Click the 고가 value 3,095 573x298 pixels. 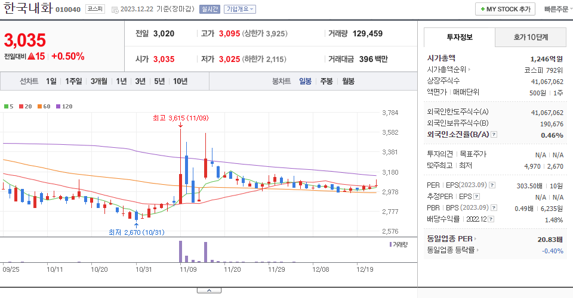point(229,33)
